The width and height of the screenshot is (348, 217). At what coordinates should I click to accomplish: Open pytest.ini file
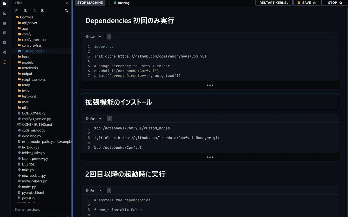click(x=27, y=198)
